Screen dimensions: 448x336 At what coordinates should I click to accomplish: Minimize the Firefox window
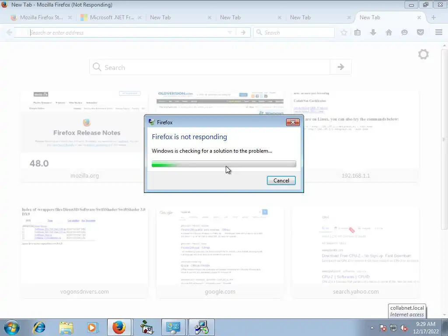click(x=411, y=4)
